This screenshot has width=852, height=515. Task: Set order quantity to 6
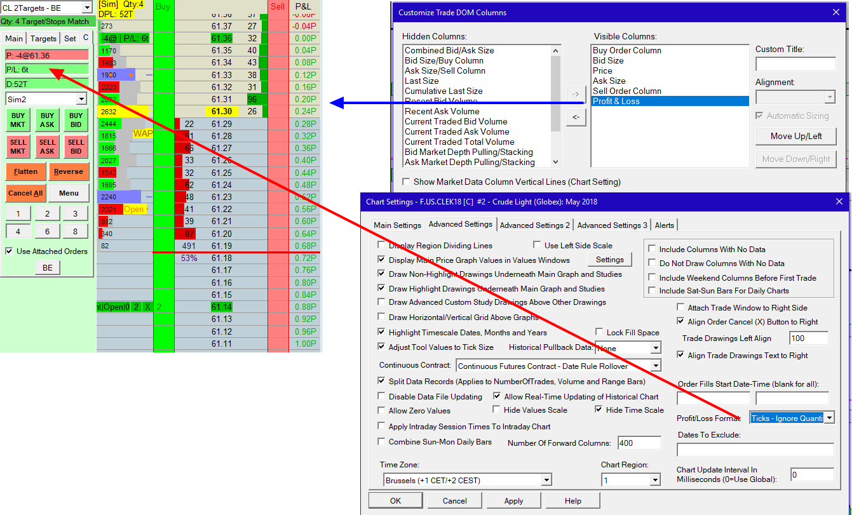coord(47,232)
